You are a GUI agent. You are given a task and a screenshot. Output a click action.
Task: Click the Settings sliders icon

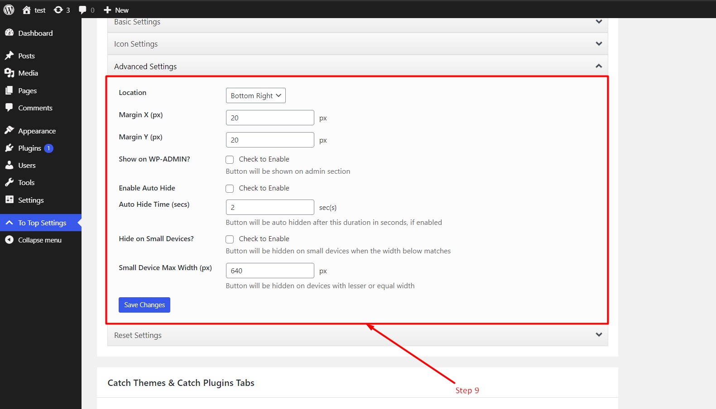[x=9, y=200]
